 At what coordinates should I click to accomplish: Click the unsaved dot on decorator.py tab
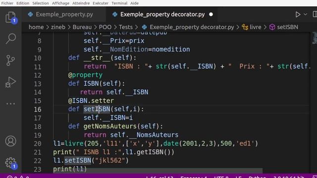[211, 14]
